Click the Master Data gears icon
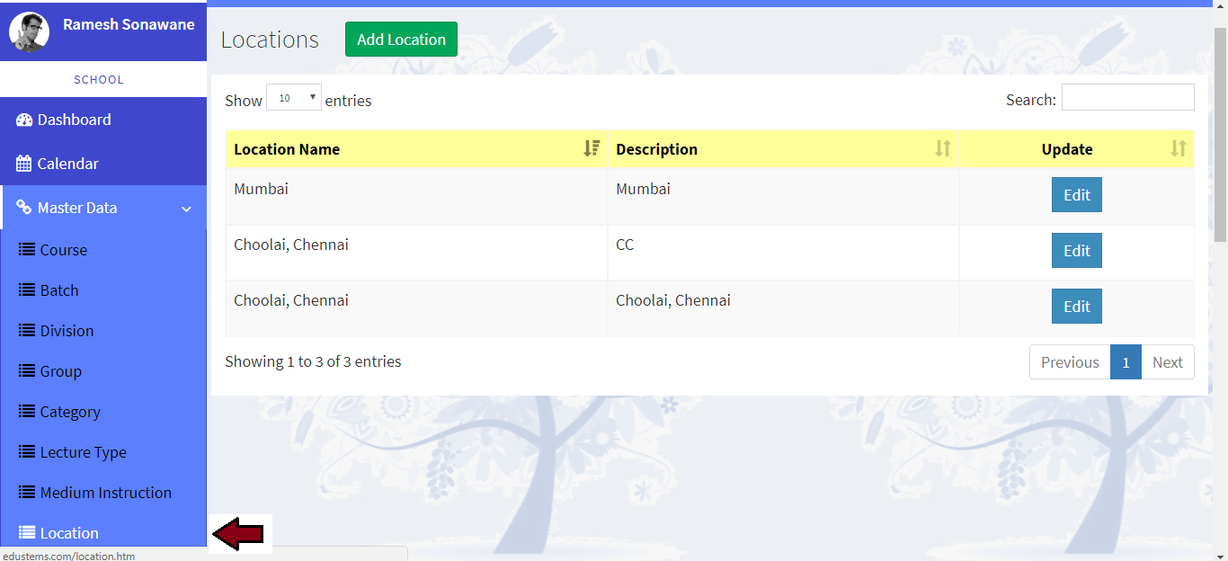Image resolution: width=1228 pixels, height=561 pixels. tap(24, 208)
